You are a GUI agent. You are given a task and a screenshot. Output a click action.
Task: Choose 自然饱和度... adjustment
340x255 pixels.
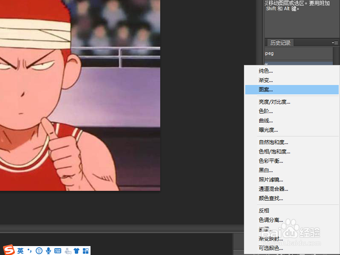[292, 142]
